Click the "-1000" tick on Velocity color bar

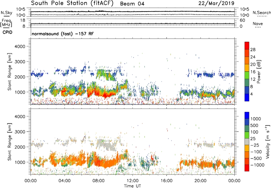257,165
